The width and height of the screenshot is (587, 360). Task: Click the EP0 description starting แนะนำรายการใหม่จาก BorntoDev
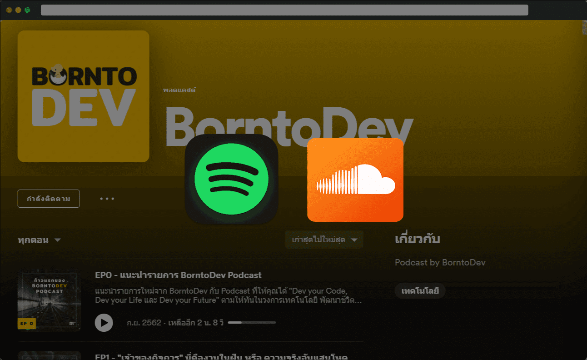[229, 295]
